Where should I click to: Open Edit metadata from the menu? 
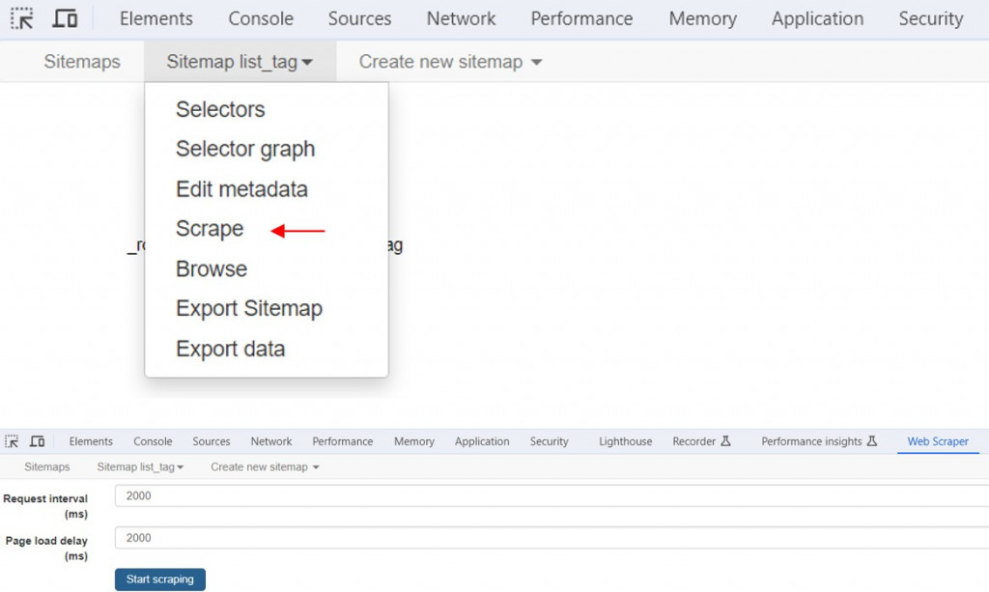point(241,189)
